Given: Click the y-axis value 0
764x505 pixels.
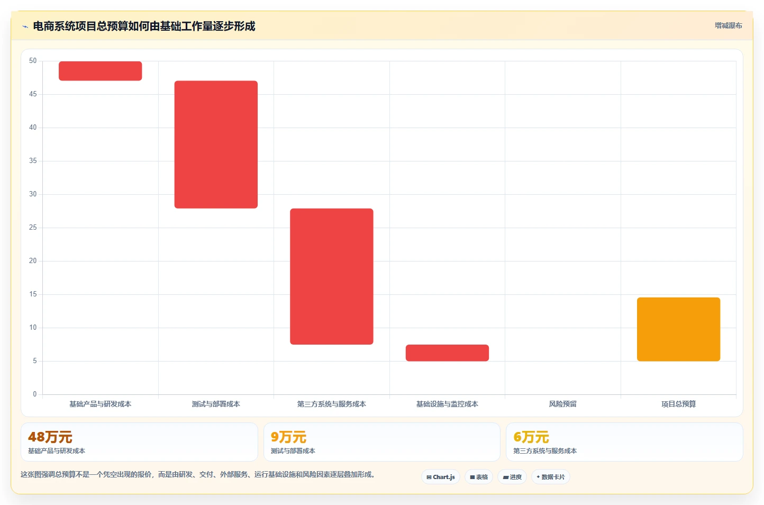Looking at the screenshot, I should (35, 394).
